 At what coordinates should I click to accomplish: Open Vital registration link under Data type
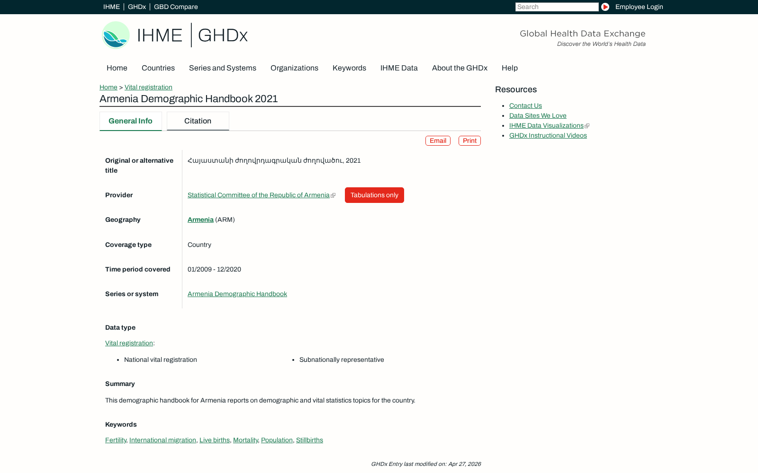(x=129, y=343)
